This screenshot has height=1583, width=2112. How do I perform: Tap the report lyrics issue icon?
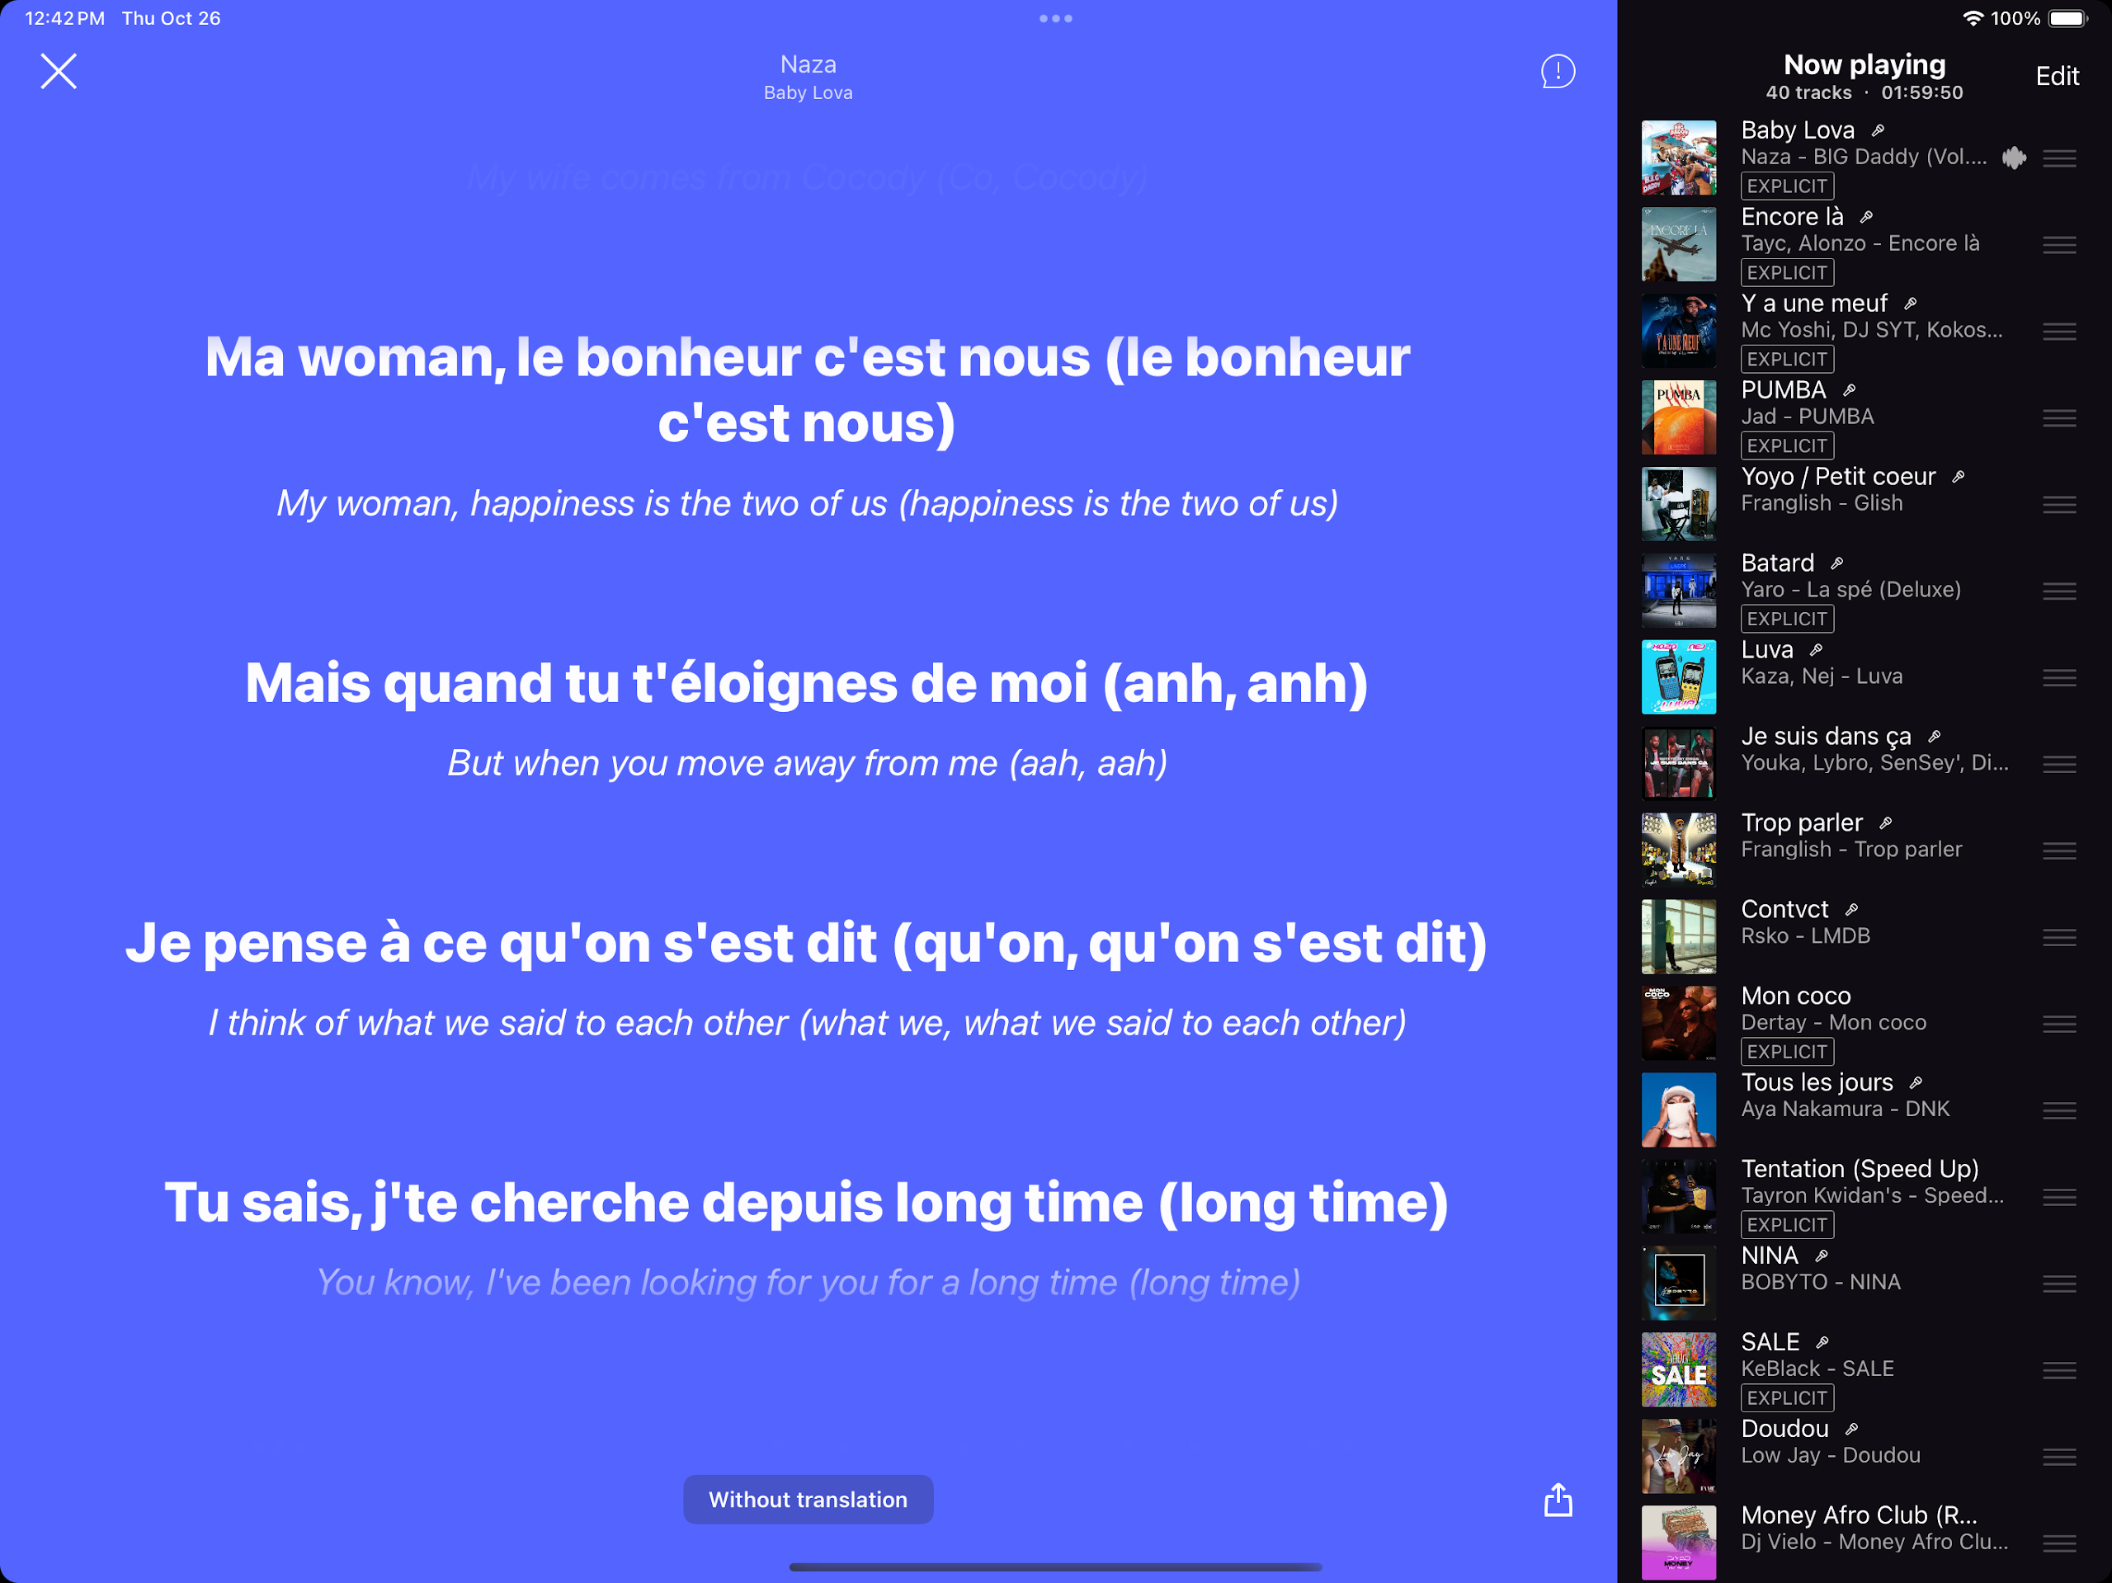click(1558, 72)
